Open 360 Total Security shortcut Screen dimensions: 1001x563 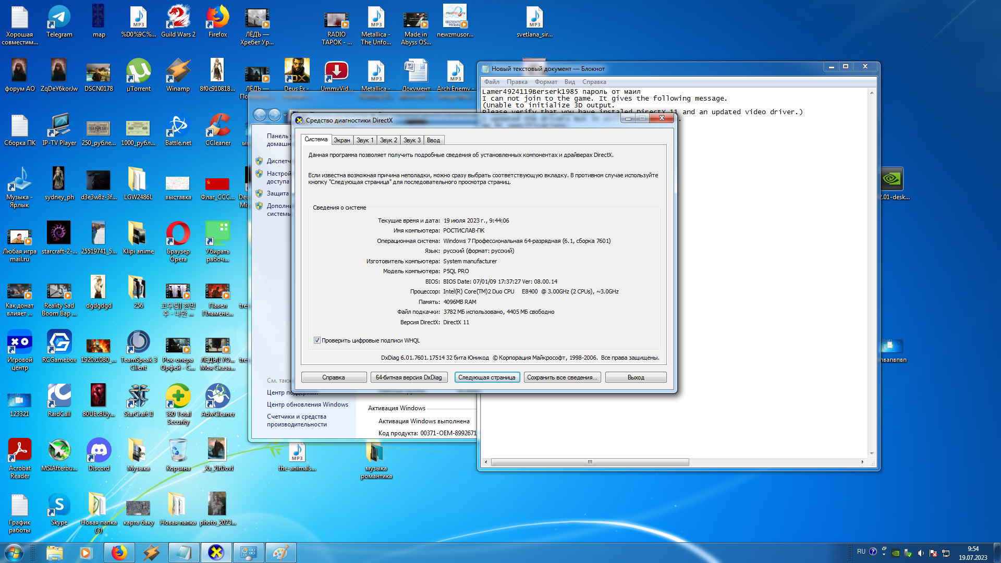pyautogui.click(x=178, y=405)
